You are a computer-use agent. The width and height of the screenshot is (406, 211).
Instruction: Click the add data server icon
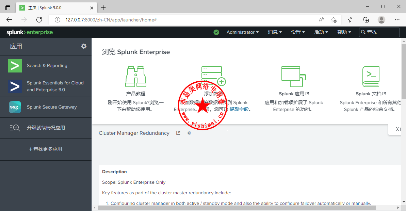(x=213, y=76)
